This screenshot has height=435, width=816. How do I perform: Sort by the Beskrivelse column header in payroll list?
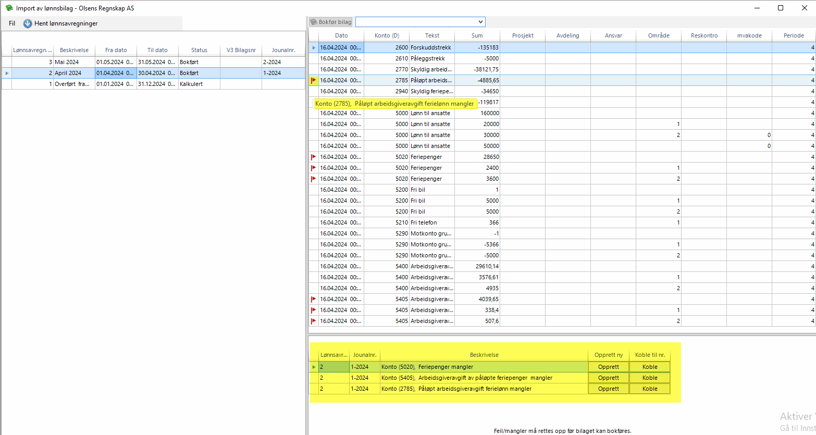tap(74, 50)
